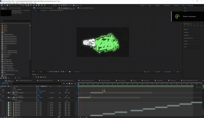The height and width of the screenshot is (118, 204).
Task: Click the reset exposure icon in viewer
Action: coord(63,72)
